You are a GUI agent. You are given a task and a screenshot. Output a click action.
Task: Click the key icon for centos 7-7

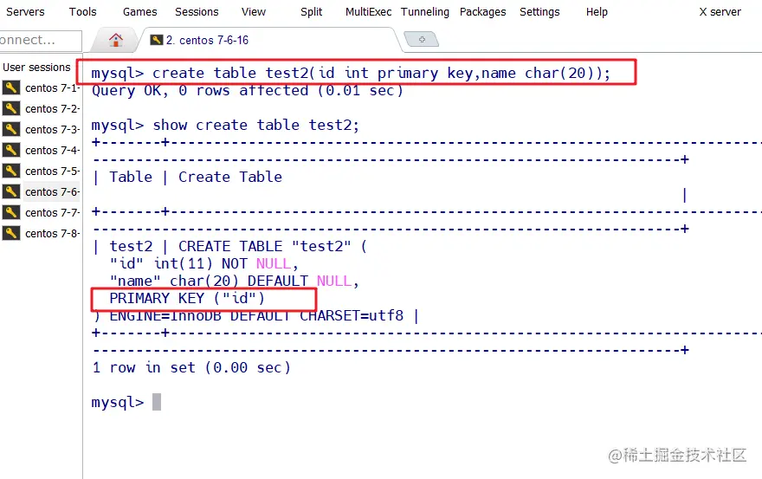[11, 212]
